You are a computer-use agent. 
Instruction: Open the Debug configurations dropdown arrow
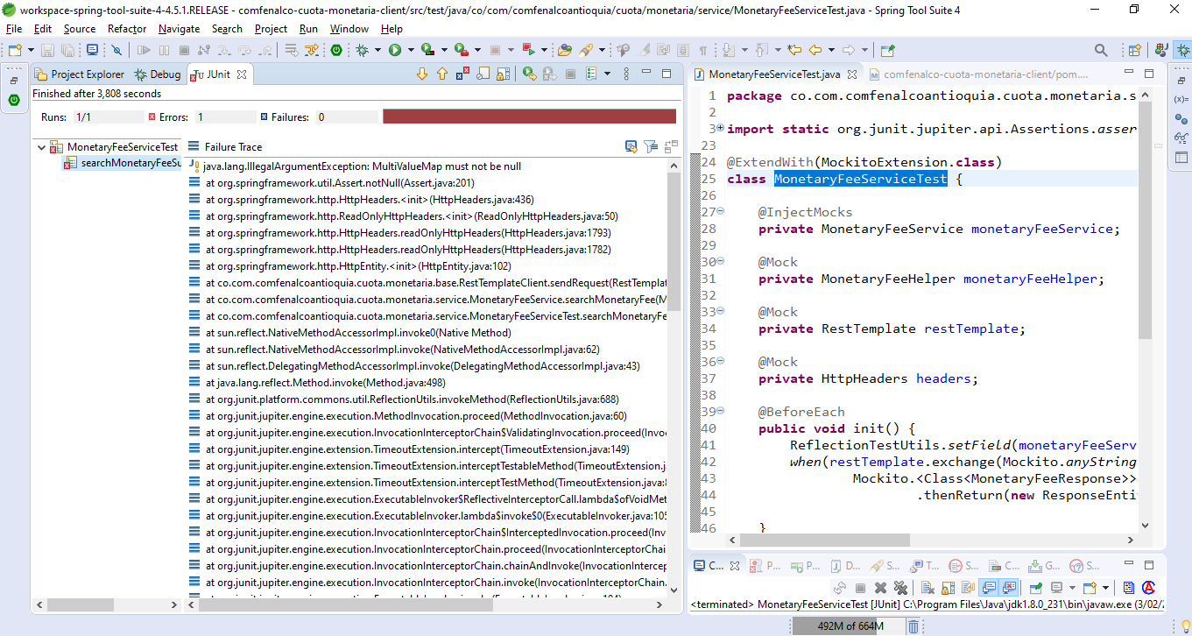[377, 50]
